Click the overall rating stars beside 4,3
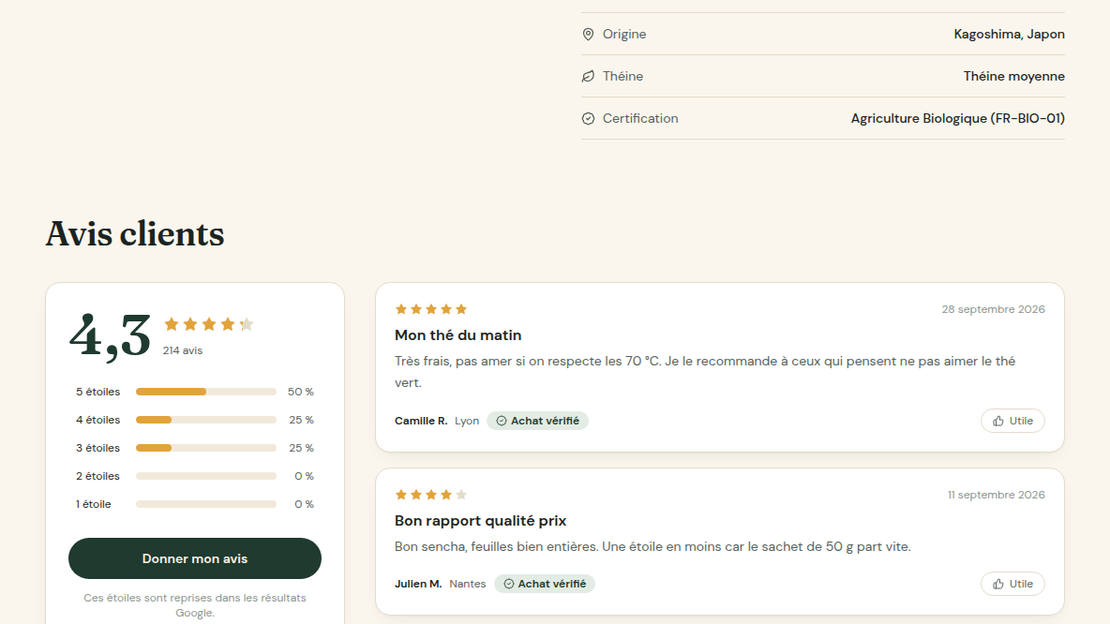The image size is (1110, 624). (x=209, y=324)
